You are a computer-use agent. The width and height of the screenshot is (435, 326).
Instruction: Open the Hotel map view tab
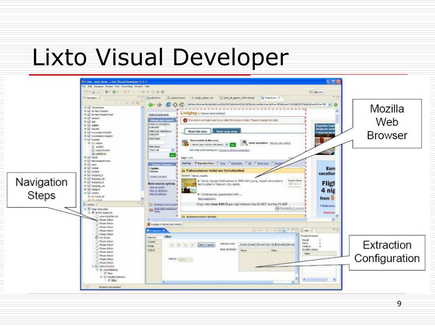click(x=226, y=132)
